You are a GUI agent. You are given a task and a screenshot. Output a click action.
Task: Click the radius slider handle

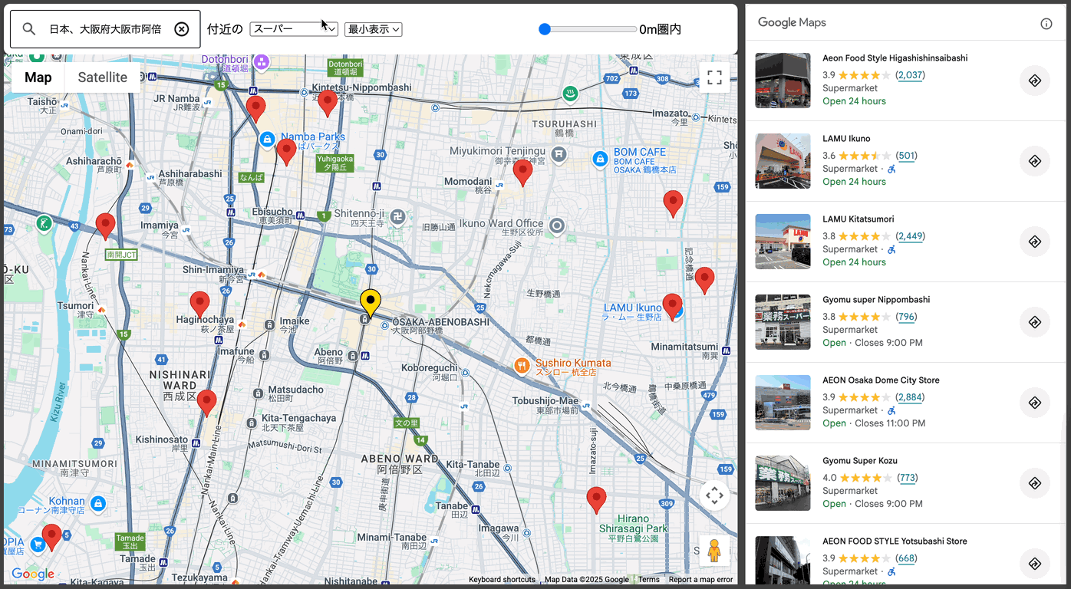click(x=545, y=29)
